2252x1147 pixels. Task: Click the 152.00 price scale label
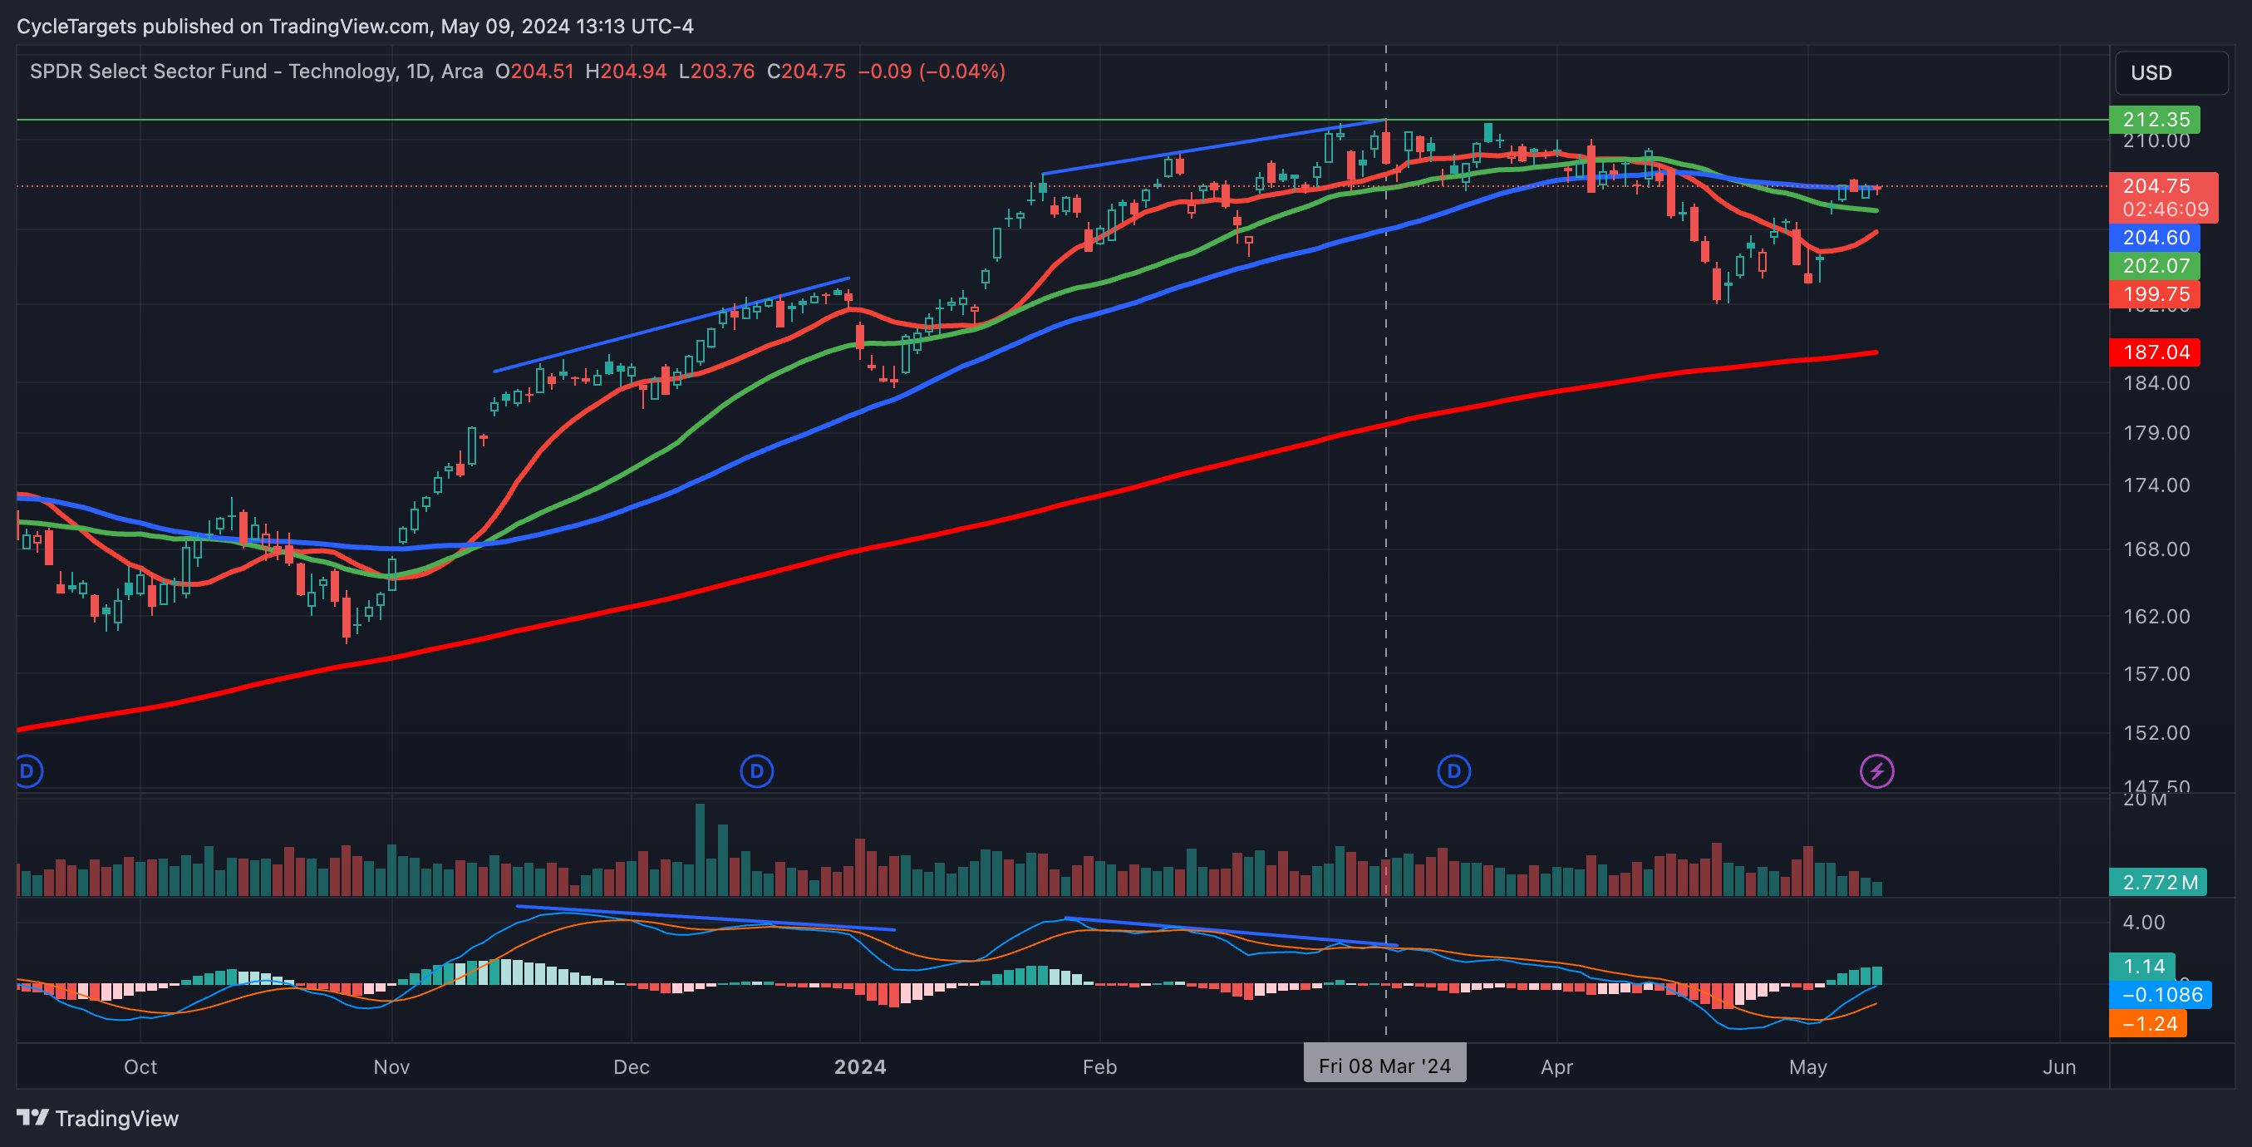coord(2156,732)
